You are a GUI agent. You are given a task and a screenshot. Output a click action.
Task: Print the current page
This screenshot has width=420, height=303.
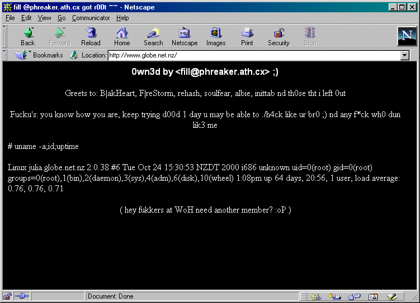247,37
